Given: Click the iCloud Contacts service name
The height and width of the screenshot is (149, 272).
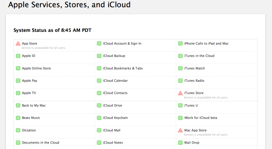Looking at the screenshot, I should click(x=115, y=93).
